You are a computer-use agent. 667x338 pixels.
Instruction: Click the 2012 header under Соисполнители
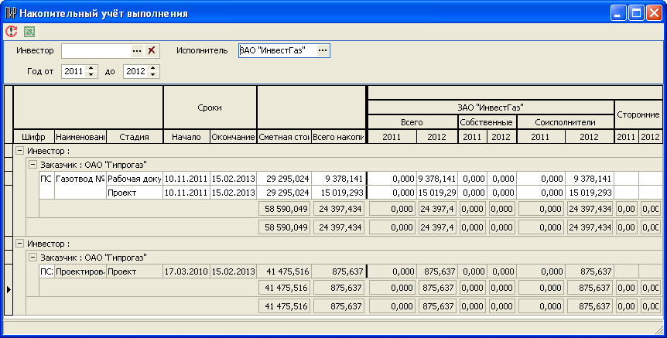(589, 137)
